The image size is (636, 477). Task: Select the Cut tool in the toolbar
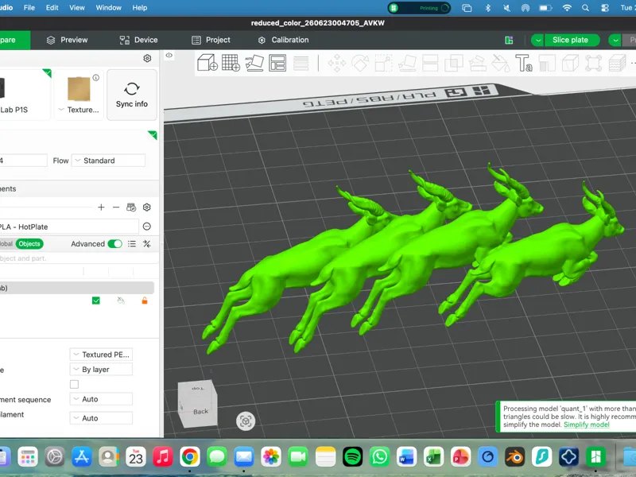tap(430, 63)
